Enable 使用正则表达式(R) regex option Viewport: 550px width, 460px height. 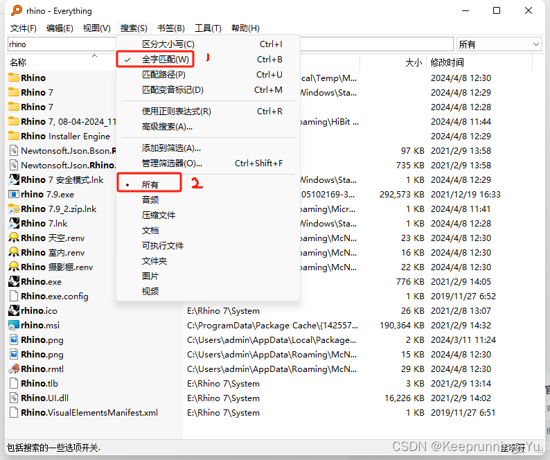(208, 112)
